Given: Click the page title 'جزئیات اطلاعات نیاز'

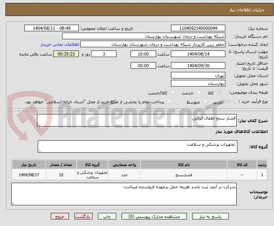Looking at the screenshot, I should (x=246, y=10).
